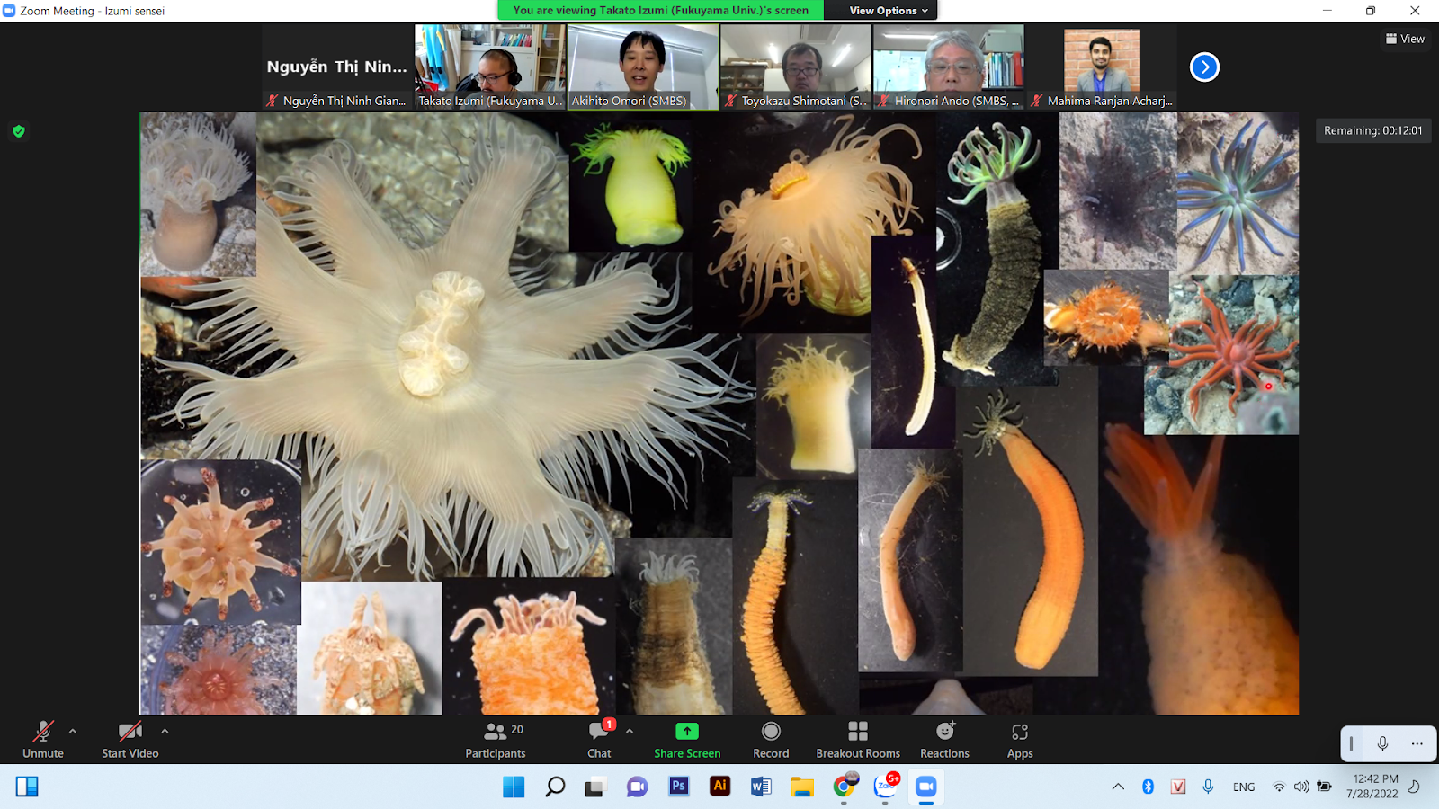Switch layout using the View button
1439x809 pixels.
pos(1405,39)
